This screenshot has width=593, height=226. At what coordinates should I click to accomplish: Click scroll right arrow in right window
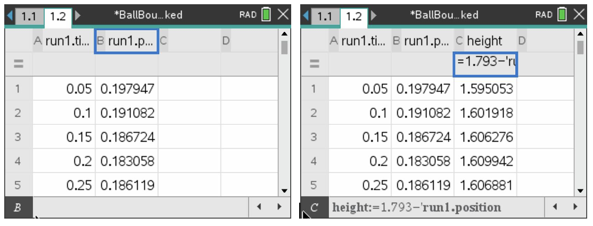(x=575, y=206)
